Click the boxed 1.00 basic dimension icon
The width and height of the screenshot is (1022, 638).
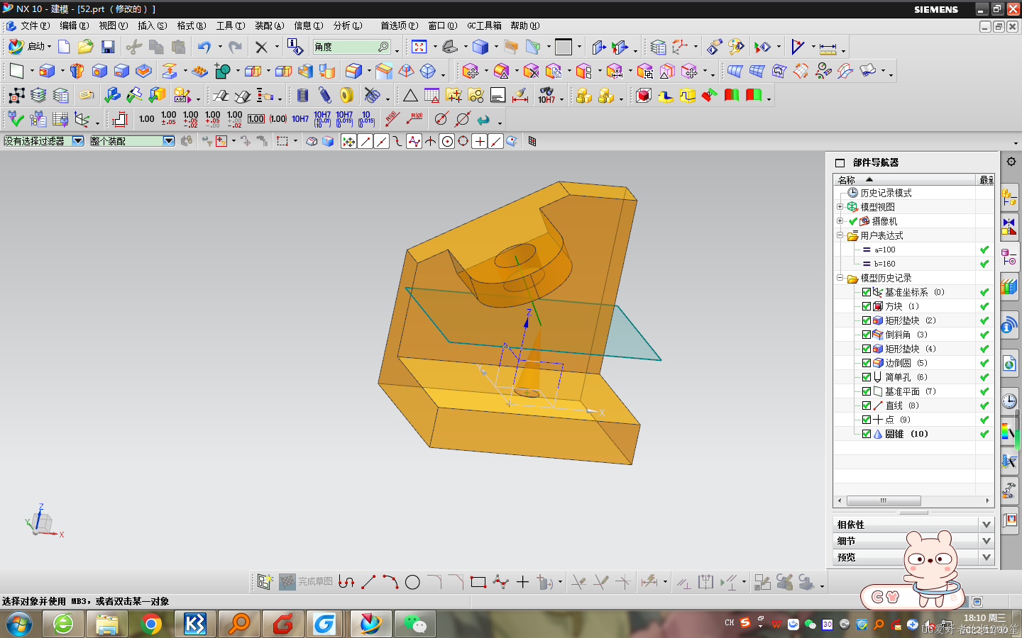click(x=256, y=119)
